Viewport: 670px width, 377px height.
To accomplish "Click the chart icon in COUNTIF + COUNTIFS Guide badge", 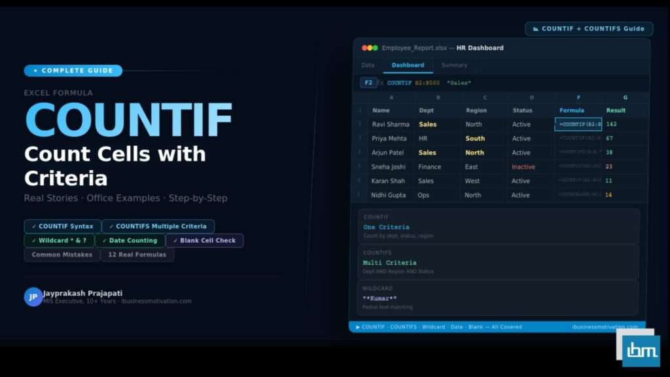I will coord(536,29).
